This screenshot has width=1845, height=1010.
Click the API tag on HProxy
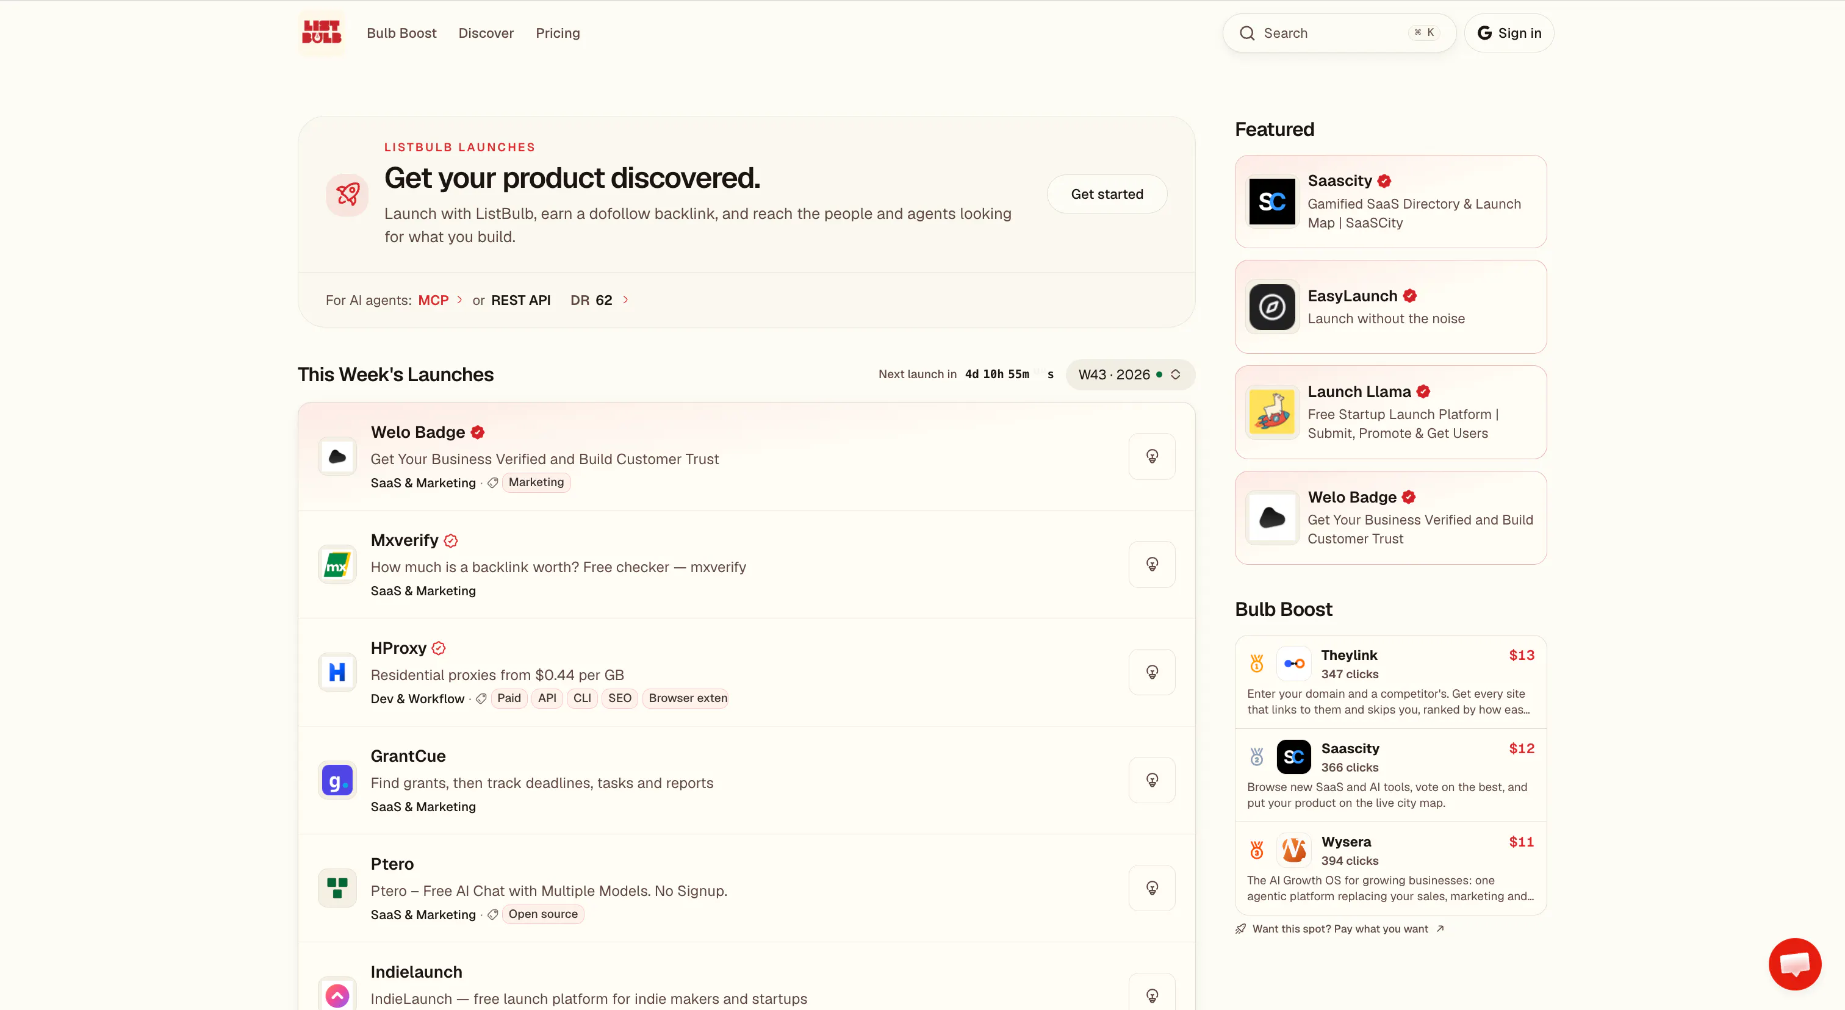tap(547, 698)
